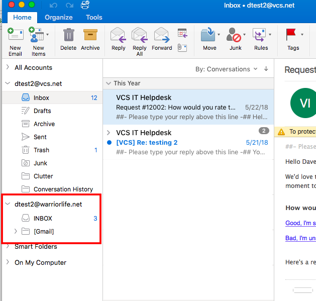Expand On My Computer
The width and height of the screenshot is (316, 301).
pyautogui.click(x=8, y=262)
